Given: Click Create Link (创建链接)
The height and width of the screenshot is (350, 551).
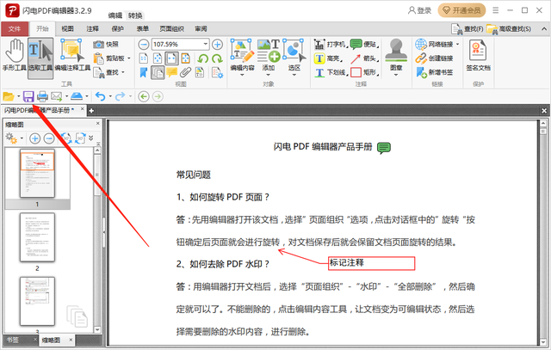Looking at the screenshot, I should (434, 58).
